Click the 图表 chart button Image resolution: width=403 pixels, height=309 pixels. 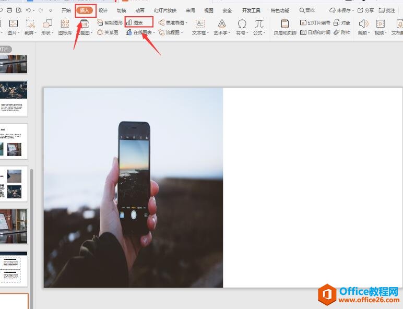tap(135, 22)
